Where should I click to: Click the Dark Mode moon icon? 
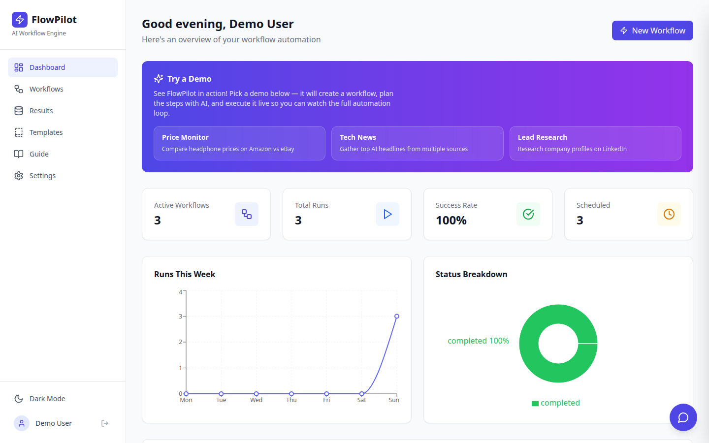click(x=19, y=399)
